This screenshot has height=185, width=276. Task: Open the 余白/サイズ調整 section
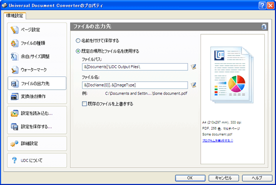tap(37, 57)
